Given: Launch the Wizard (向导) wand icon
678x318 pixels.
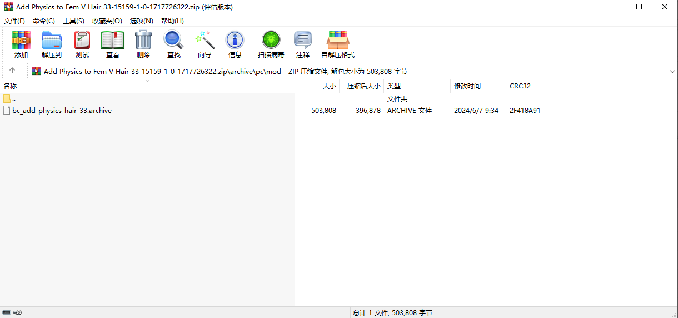Looking at the screenshot, I should pos(205,44).
